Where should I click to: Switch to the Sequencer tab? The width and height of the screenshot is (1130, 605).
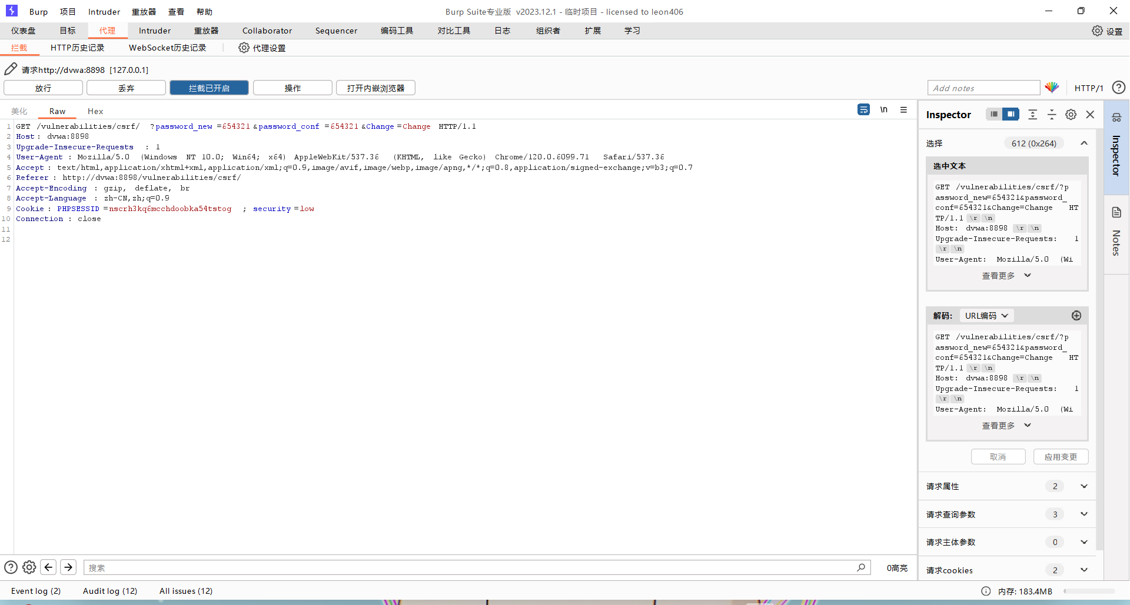(x=336, y=31)
